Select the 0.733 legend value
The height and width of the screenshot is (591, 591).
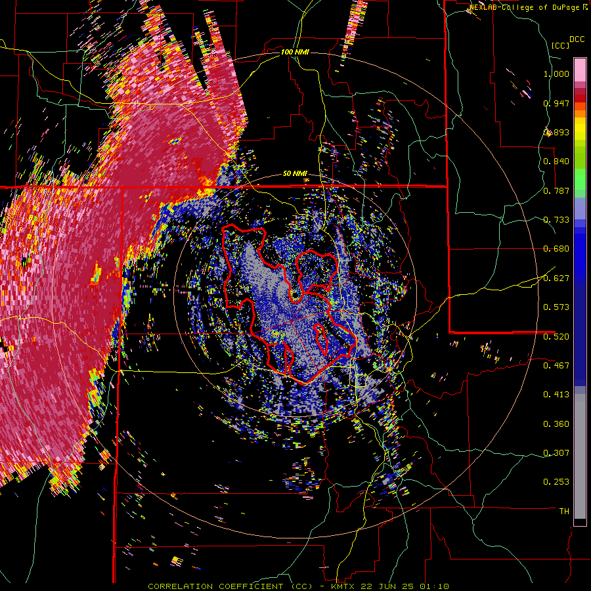coord(556,220)
